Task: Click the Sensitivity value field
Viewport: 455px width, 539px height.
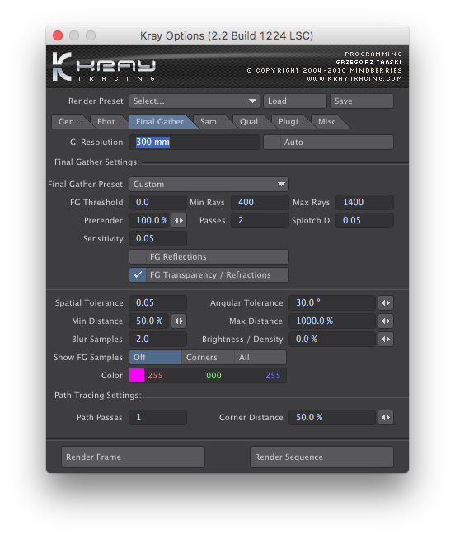Action: [158, 238]
